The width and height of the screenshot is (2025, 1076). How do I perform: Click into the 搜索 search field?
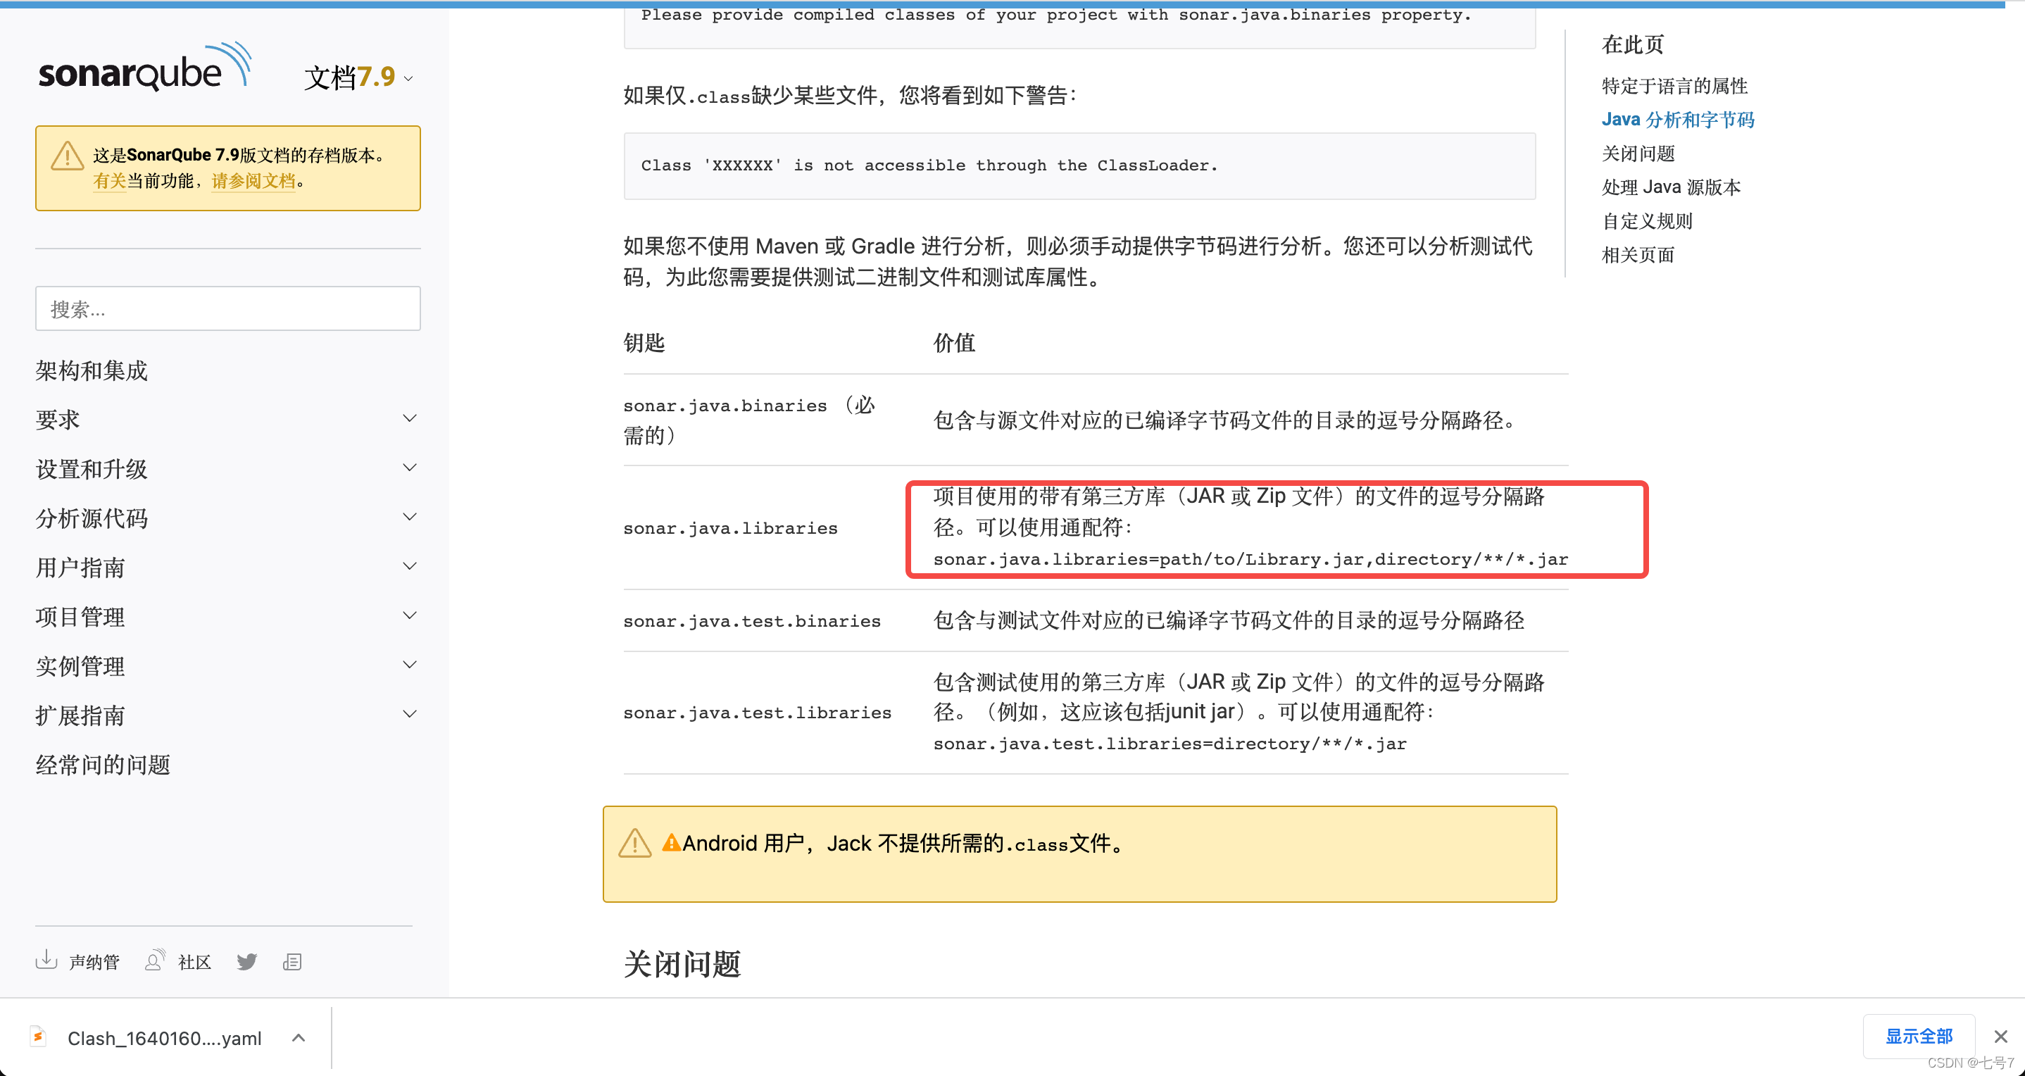(228, 308)
